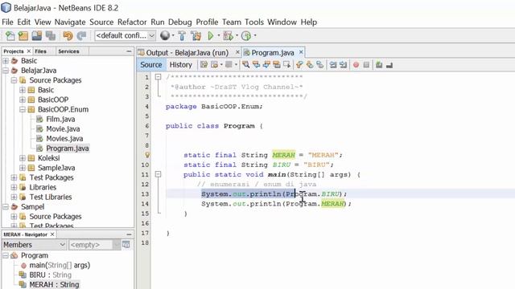Open the Navigate menu
This screenshot has width=515, height=289.
(70, 22)
